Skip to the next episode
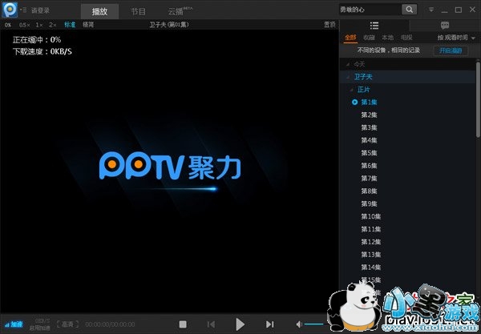The image size is (481, 334). (x=269, y=324)
